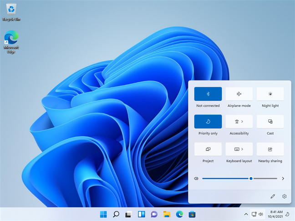Open Microsoft Store from taskbar
The height and width of the screenshot is (221, 295).
click(x=192, y=214)
